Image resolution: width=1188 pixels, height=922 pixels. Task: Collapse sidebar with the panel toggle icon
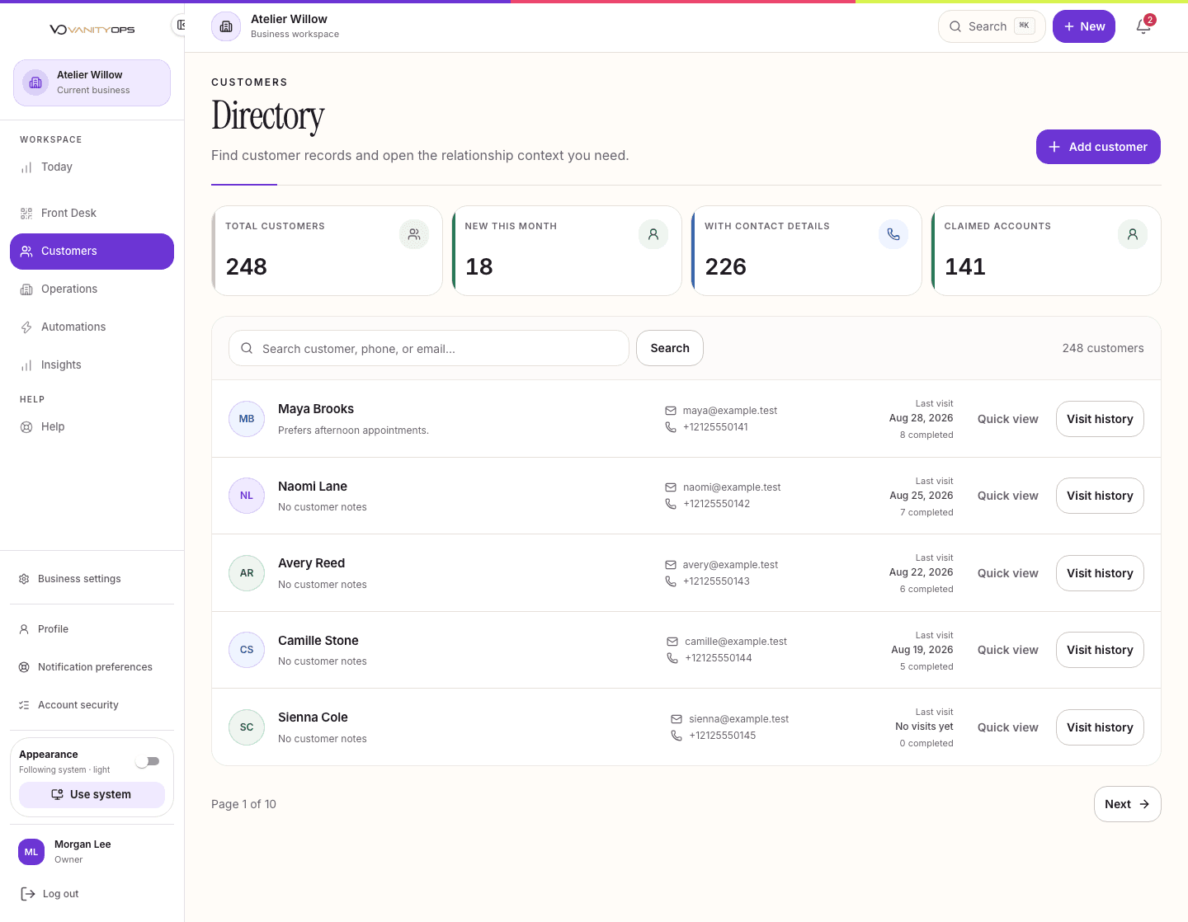click(x=179, y=25)
